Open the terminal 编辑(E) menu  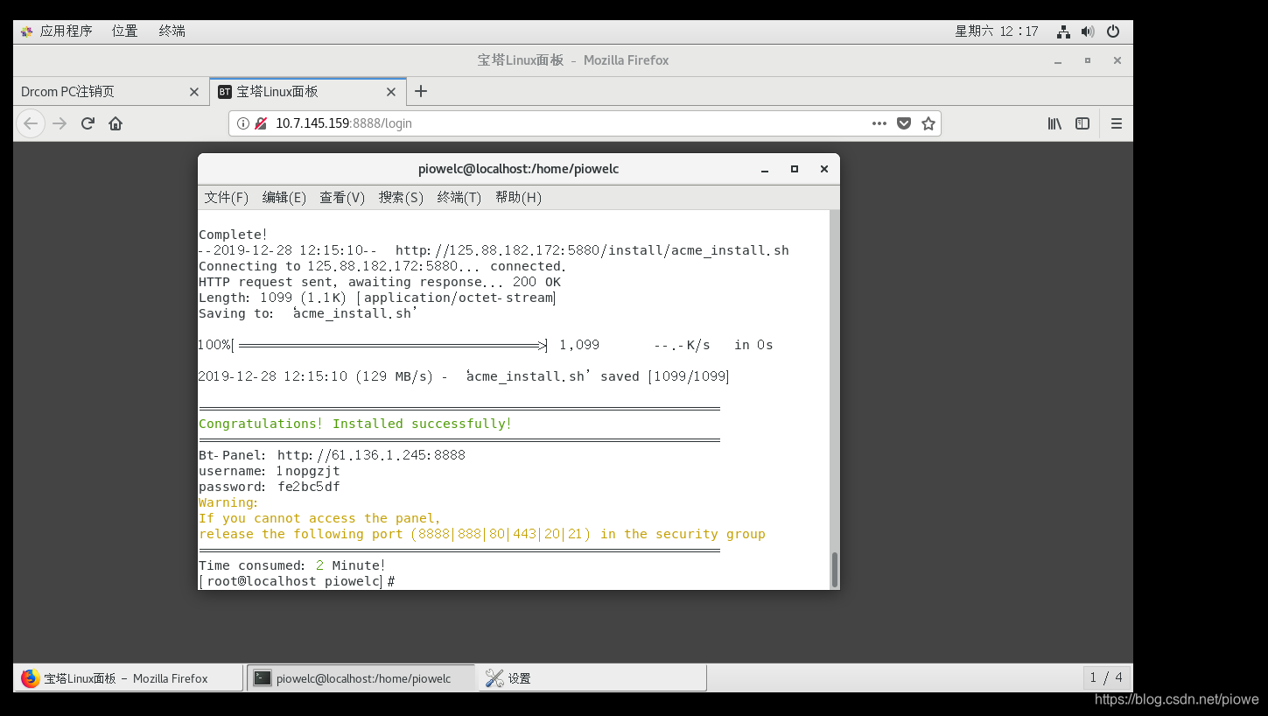(x=284, y=198)
